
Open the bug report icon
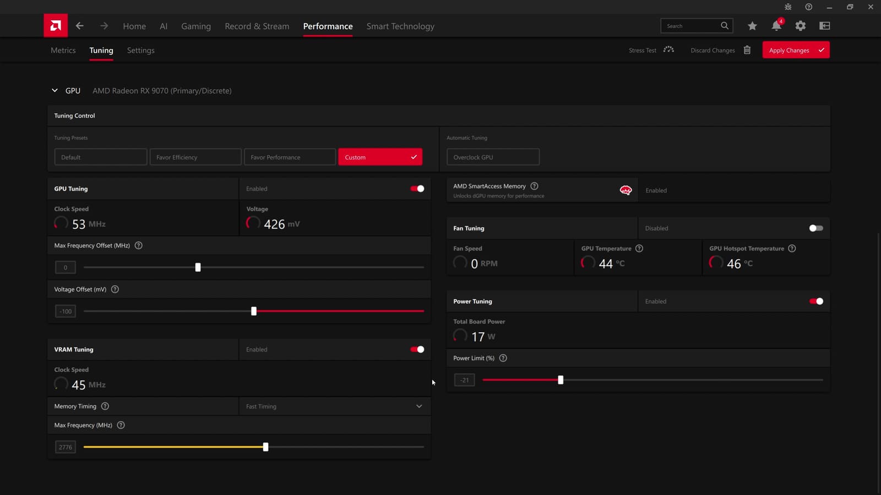coord(788,7)
